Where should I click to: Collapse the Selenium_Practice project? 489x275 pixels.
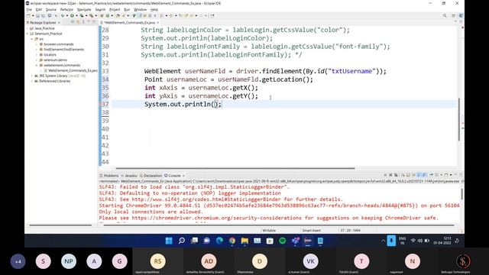(28, 34)
